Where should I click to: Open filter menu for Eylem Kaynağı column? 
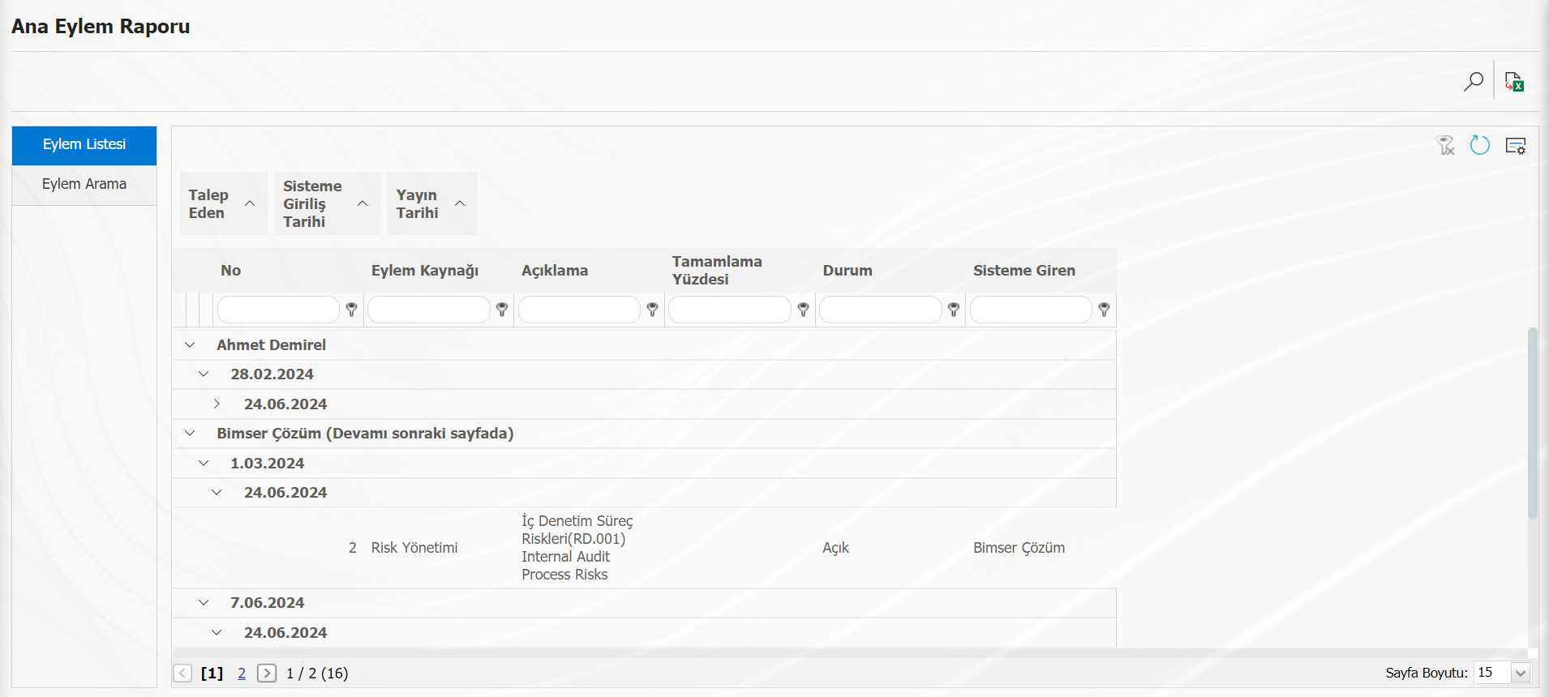coord(502,310)
